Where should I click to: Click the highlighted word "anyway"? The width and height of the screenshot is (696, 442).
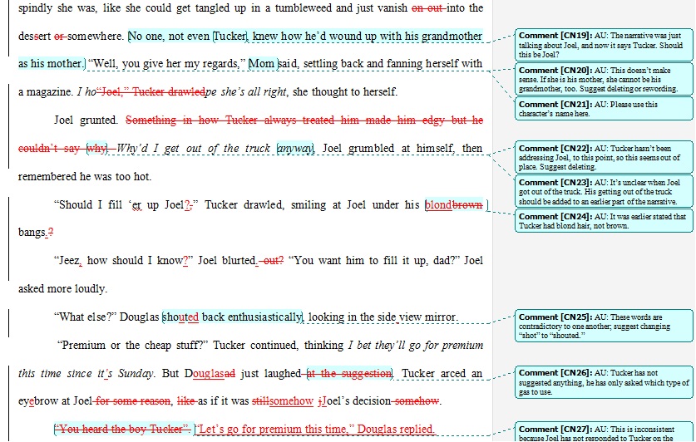pyautogui.click(x=295, y=149)
